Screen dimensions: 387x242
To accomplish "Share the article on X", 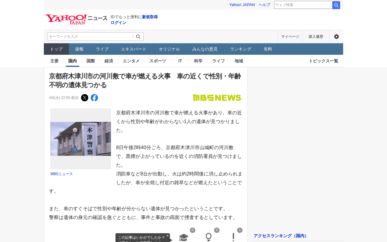I will (85, 98).
